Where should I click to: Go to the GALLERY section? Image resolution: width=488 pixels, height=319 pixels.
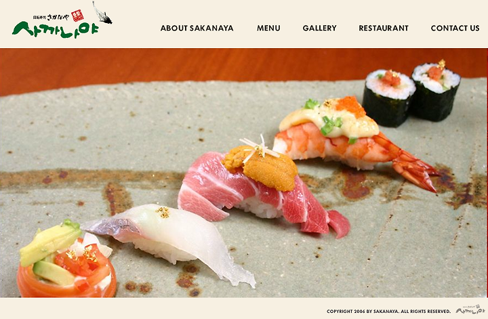click(x=319, y=28)
